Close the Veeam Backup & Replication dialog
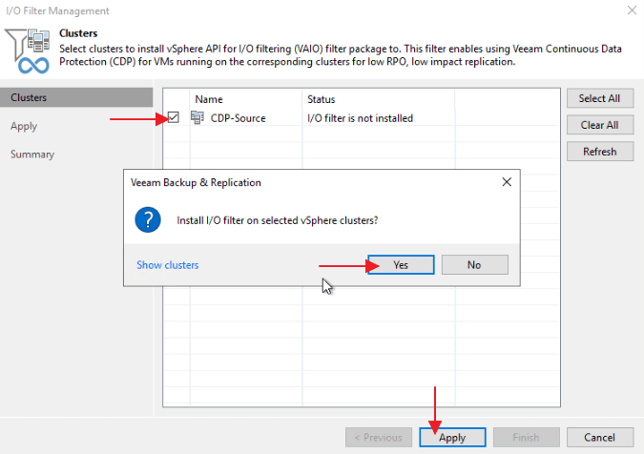The image size is (644, 454). tap(507, 182)
